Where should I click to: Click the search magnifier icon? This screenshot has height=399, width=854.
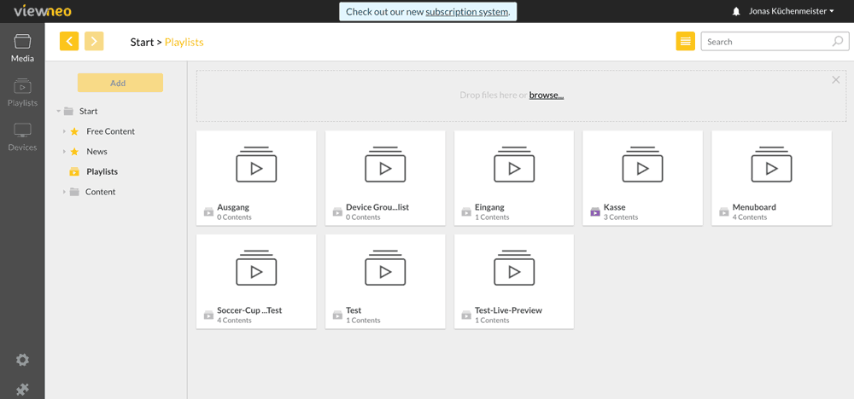[838, 41]
